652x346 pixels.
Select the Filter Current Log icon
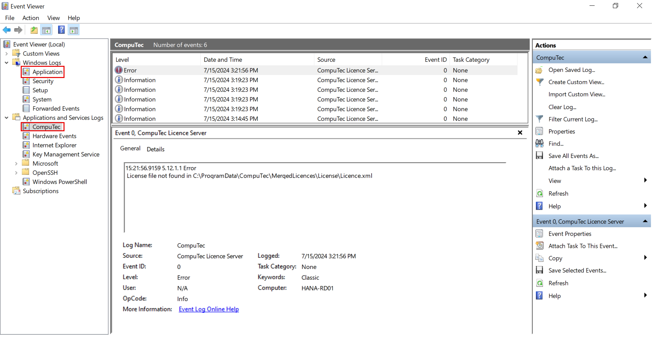tap(540, 119)
